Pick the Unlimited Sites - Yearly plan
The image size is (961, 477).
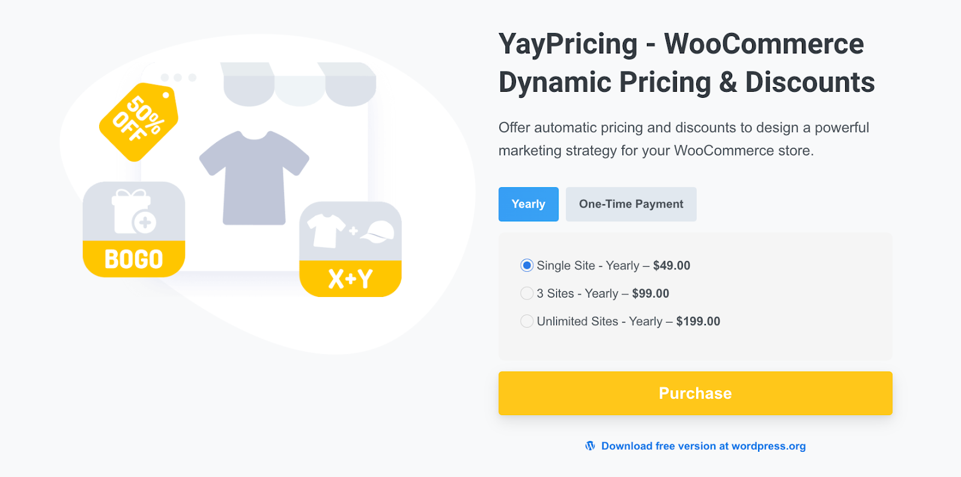527,321
